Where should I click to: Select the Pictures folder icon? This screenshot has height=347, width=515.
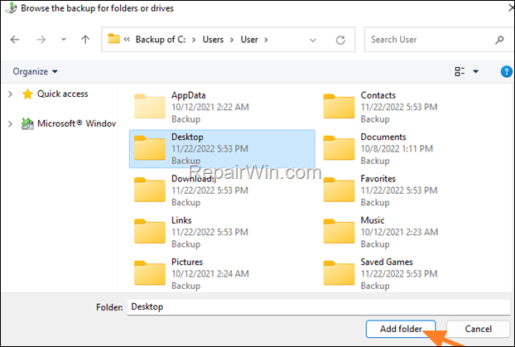pos(150,273)
